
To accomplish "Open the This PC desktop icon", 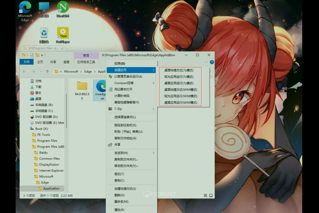I will point(44,9).
